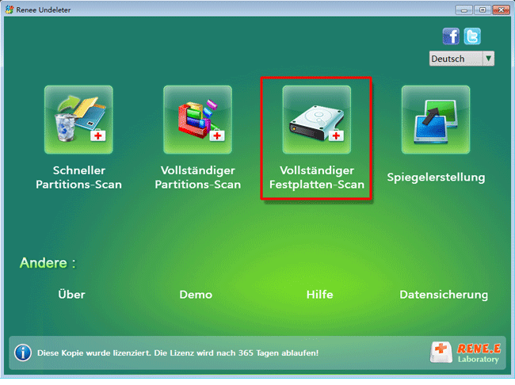Open the Twitter bird icon

click(472, 36)
